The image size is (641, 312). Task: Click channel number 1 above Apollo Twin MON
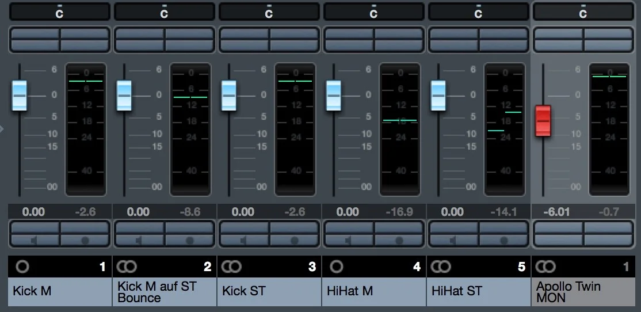click(x=625, y=267)
